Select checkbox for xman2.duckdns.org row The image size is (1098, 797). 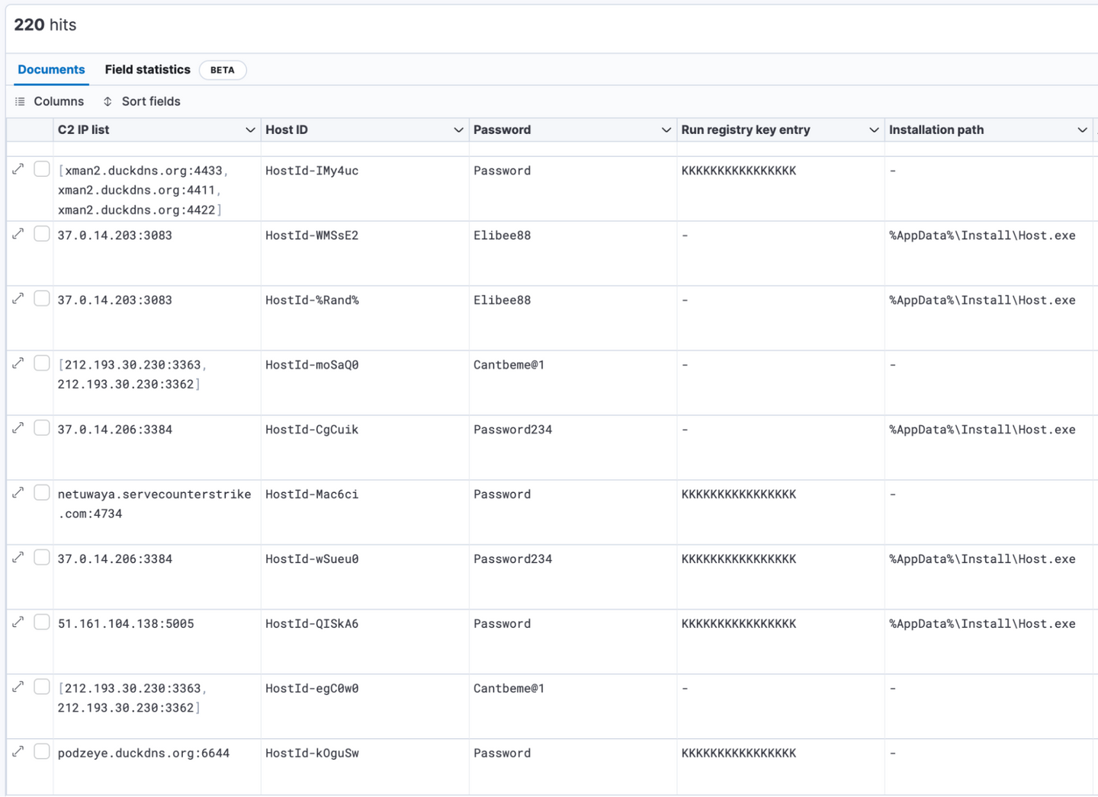pos(42,169)
